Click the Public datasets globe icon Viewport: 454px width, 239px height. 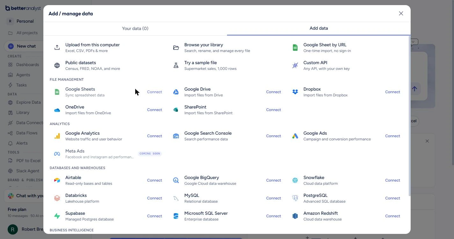coord(57,65)
